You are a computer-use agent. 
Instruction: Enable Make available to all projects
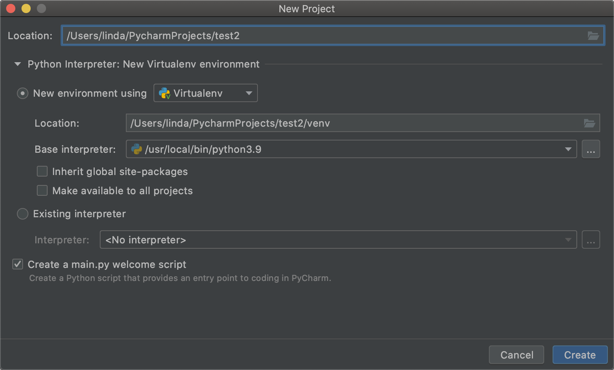tap(42, 191)
